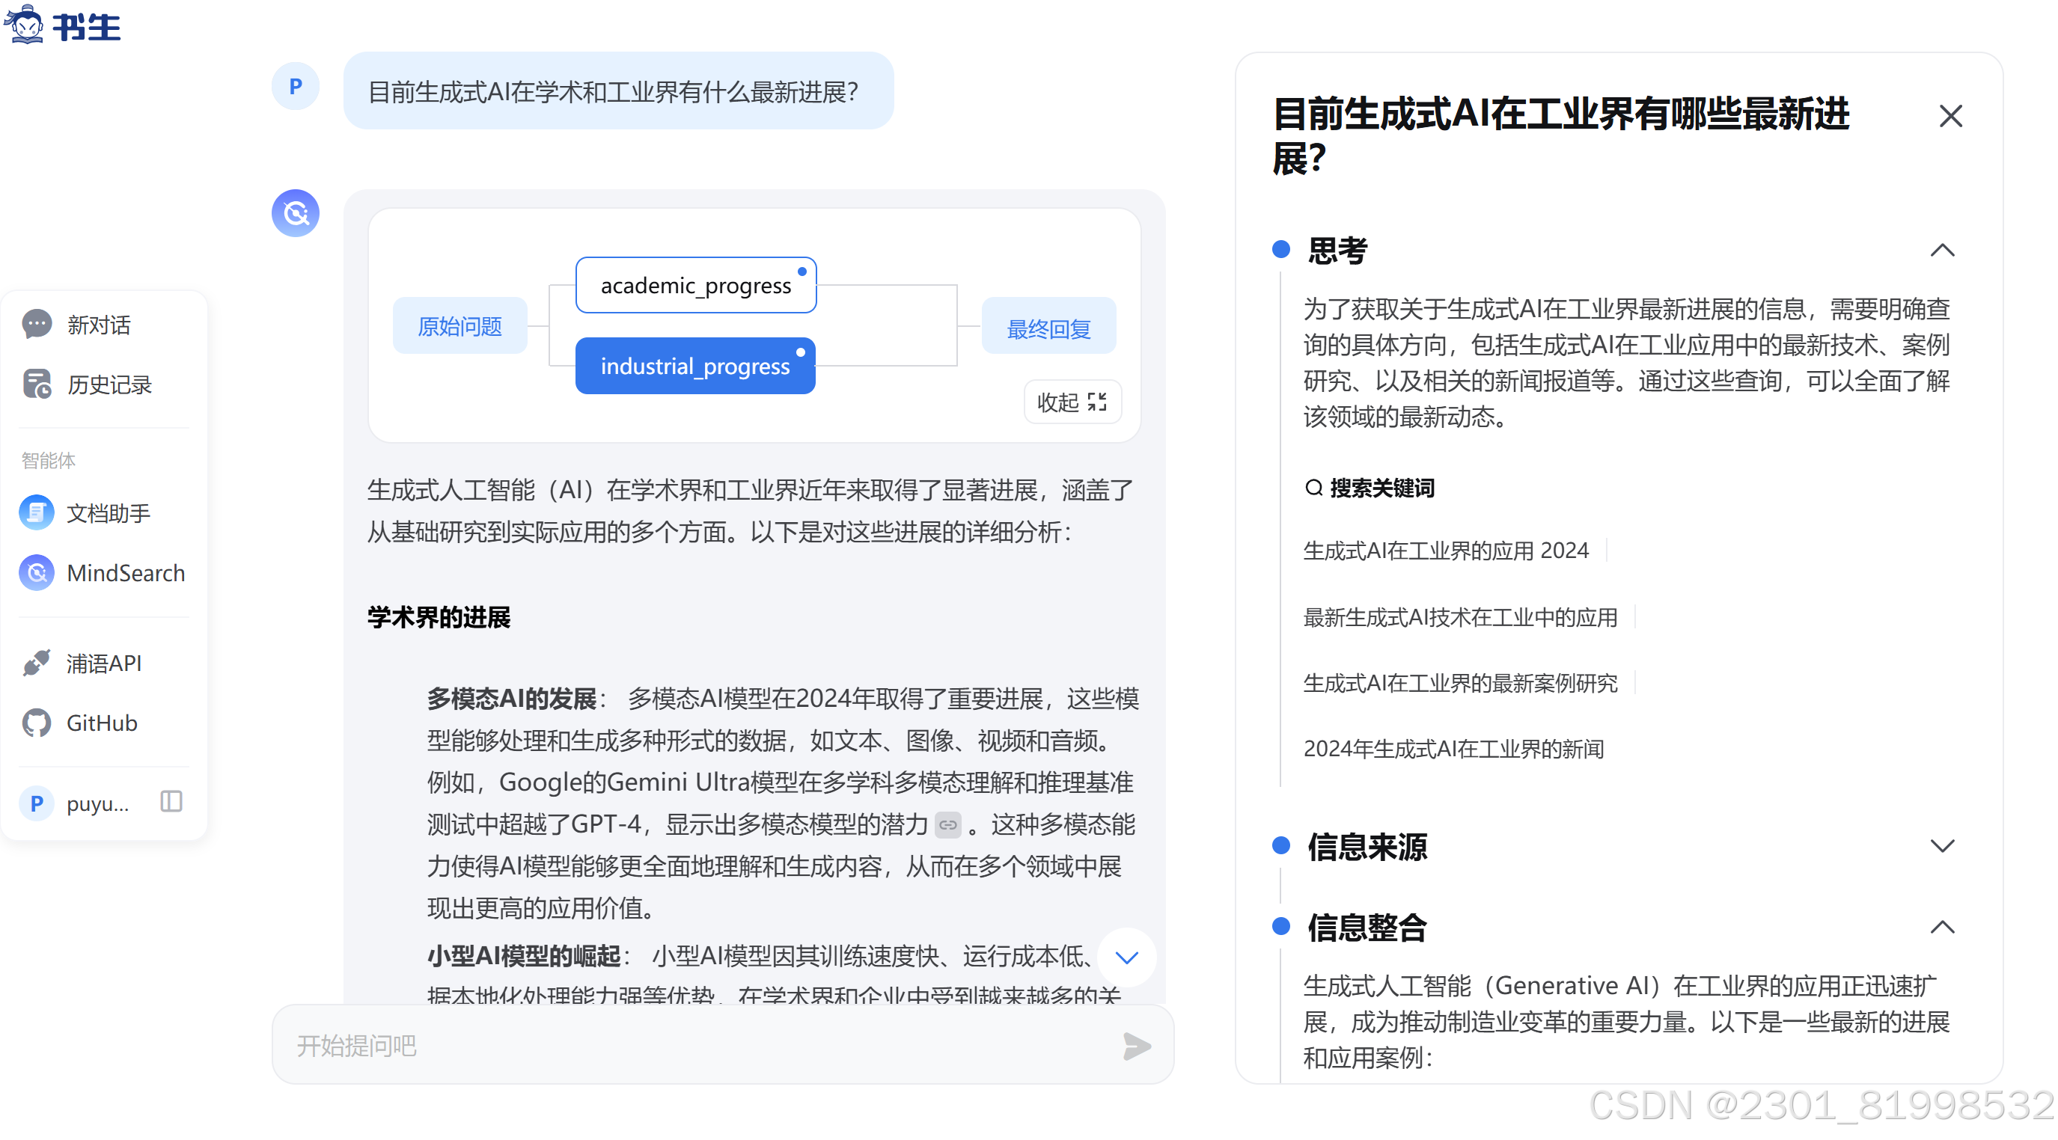Open 历史记录 history page
Screen dimensions: 2058x1140
pyautogui.click(x=108, y=384)
